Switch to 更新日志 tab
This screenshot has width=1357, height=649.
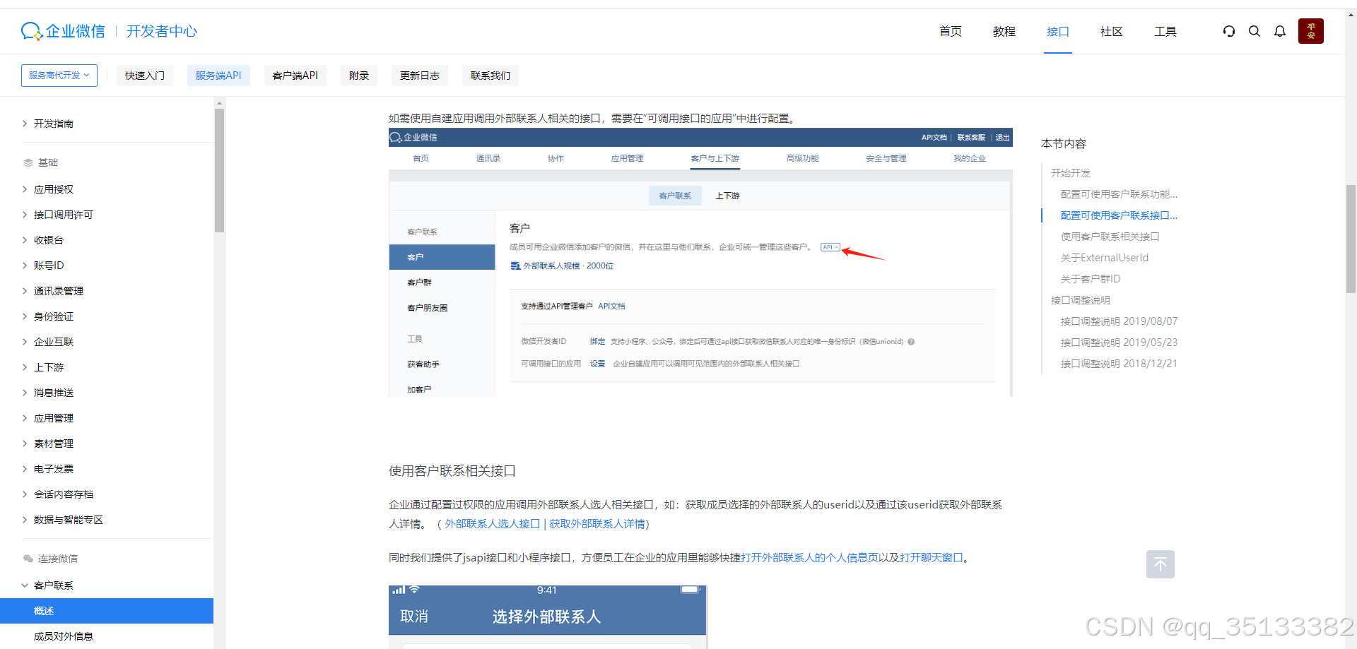(x=420, y=76)
